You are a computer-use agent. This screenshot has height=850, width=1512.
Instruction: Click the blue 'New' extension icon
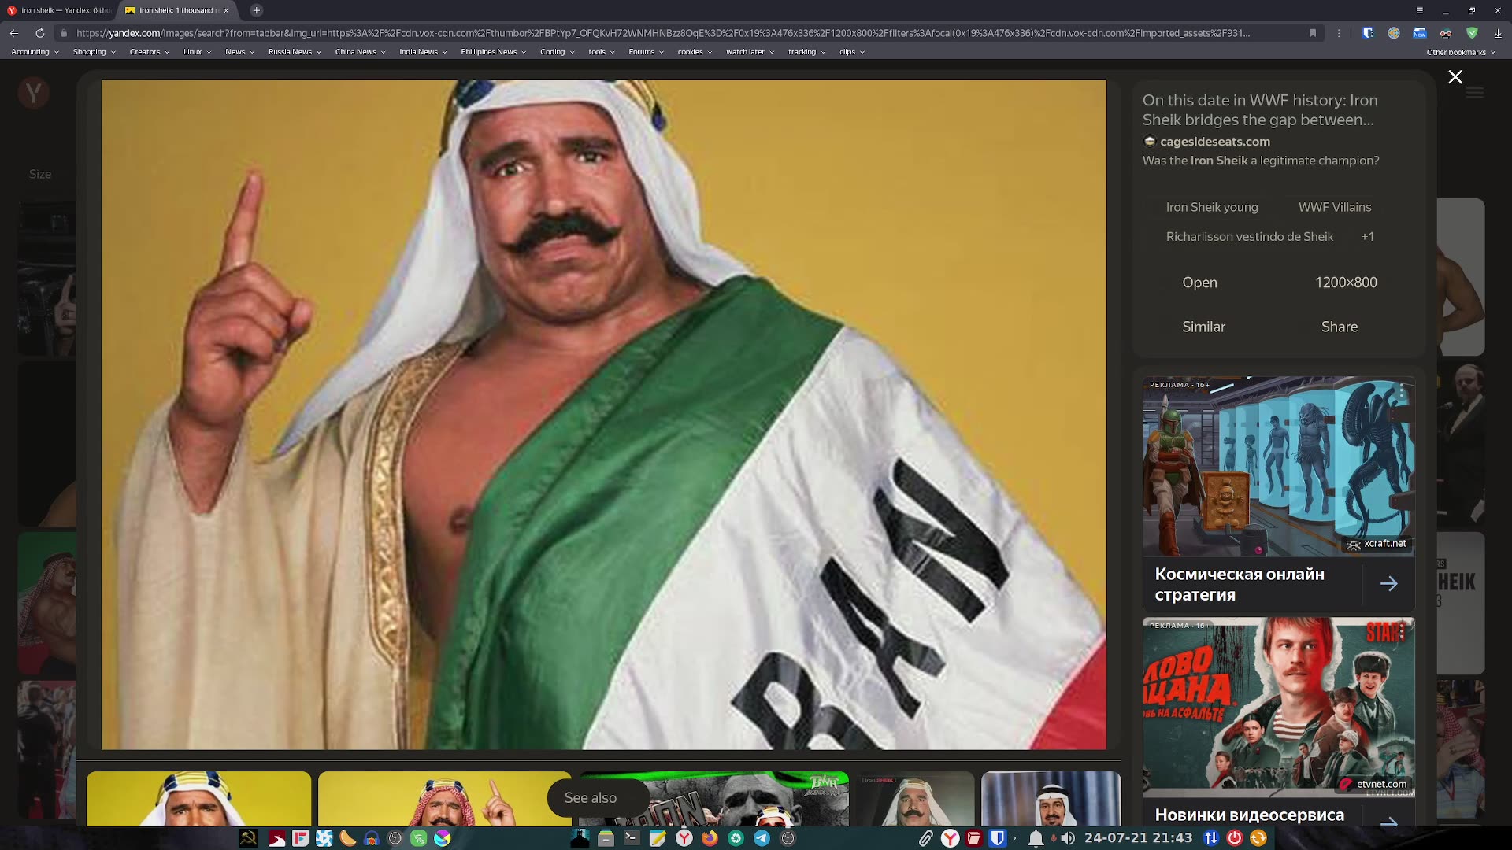coord(1420,33)
